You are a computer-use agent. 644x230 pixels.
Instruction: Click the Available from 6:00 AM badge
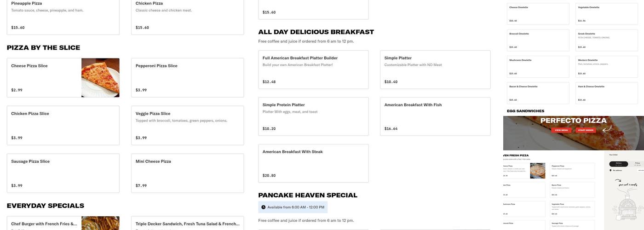(x=293, y=207)
